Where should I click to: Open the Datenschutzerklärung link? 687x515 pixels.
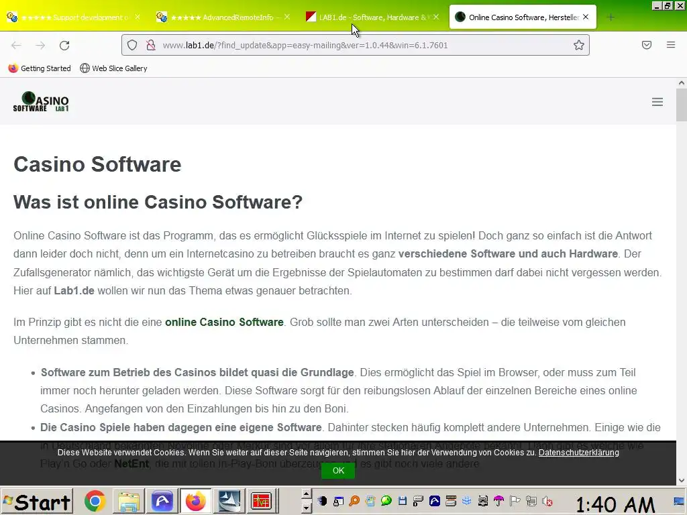click(x=578, y=453)
